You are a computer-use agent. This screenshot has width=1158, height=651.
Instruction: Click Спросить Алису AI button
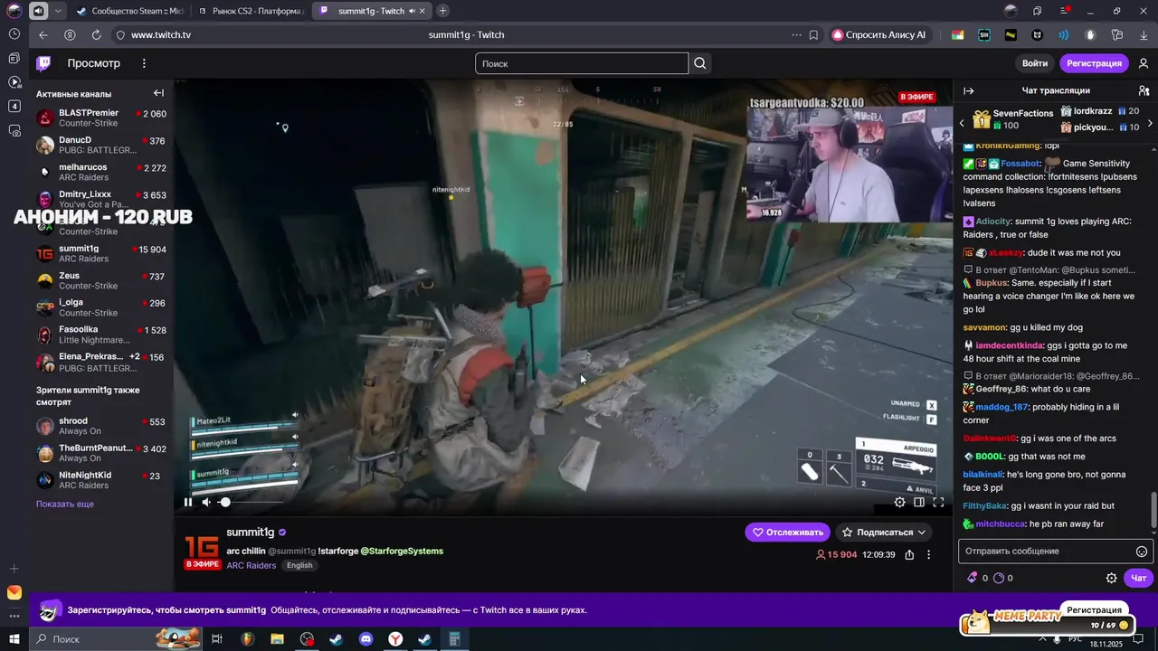point(879,34)
